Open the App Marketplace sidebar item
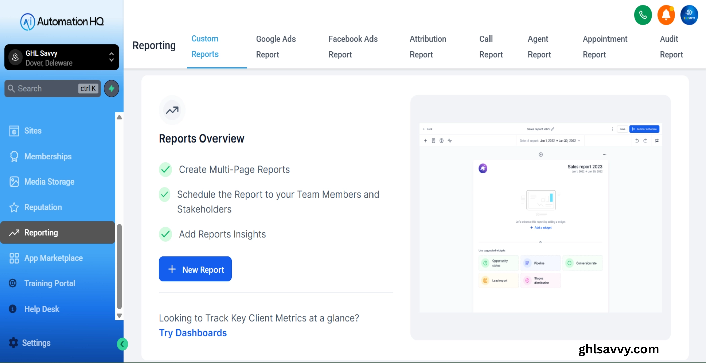 (53, 258)
